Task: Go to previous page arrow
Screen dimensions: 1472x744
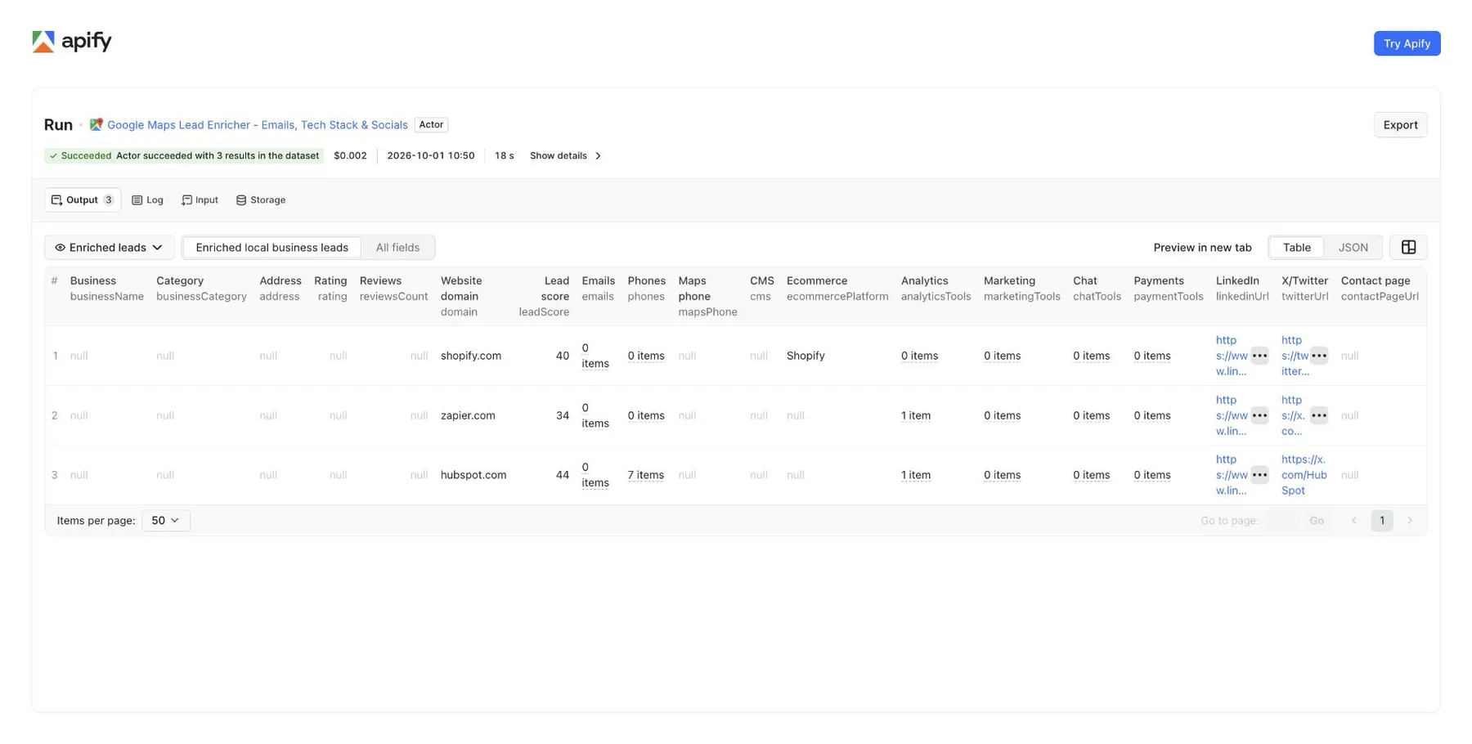Action: coord(1353,520)
